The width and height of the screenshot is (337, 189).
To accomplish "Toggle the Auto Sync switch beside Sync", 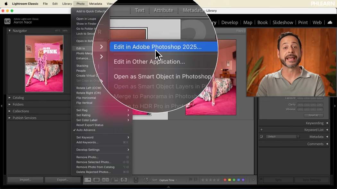I will [261, 180].
